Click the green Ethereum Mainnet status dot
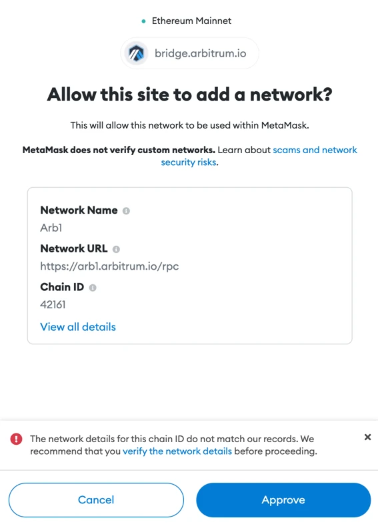This screenshot has height=526, width=378. [143, 21]
